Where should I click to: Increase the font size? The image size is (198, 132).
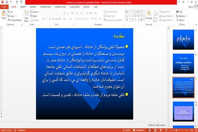[x=65, y=13]
